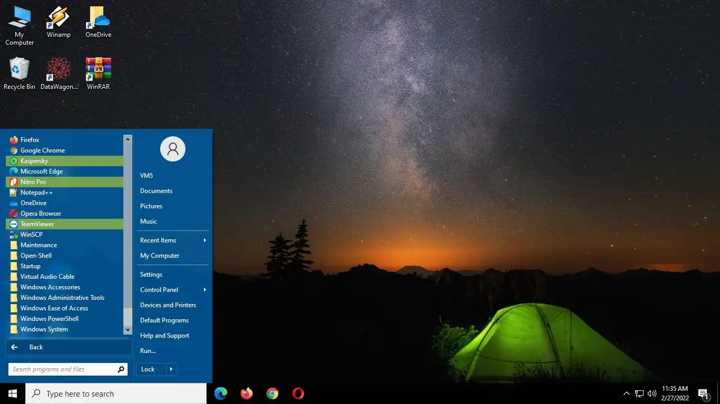Show hidden system tray icons
Viewport: 720px width, 404px height.
click(x=626, y=393)
